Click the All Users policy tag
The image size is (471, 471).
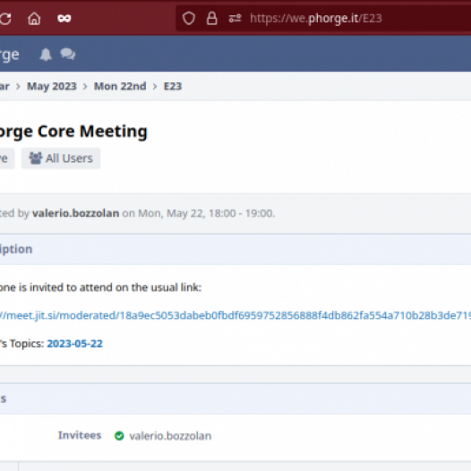(61, 158)
